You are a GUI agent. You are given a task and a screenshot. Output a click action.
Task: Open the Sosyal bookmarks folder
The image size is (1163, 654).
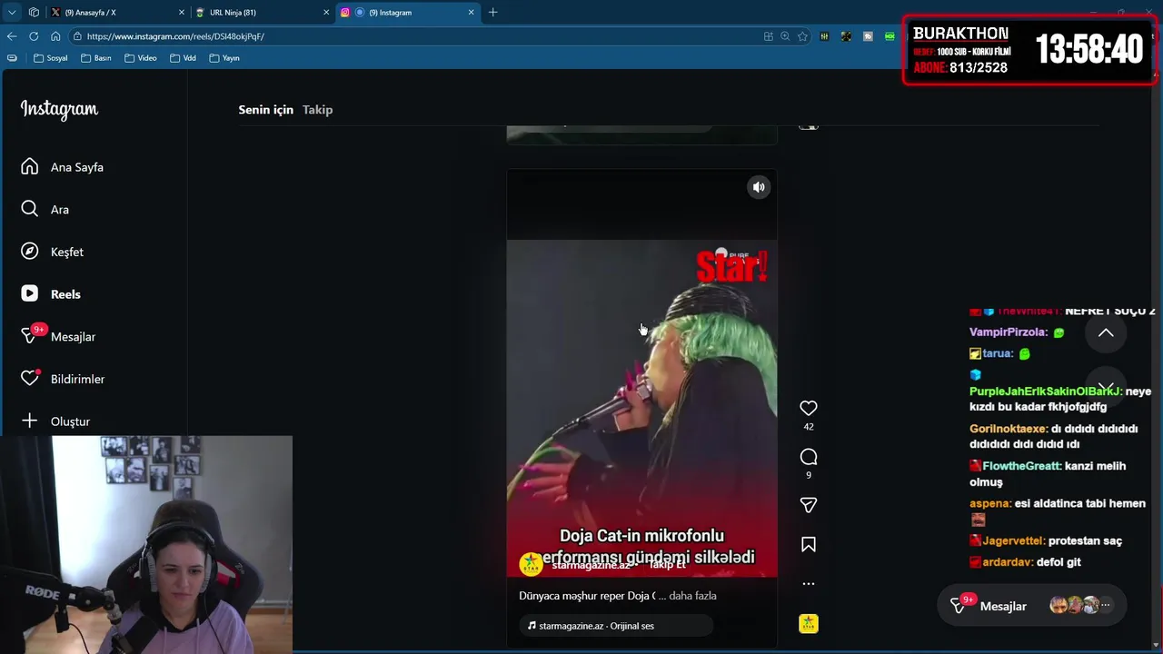click(51, 58)
